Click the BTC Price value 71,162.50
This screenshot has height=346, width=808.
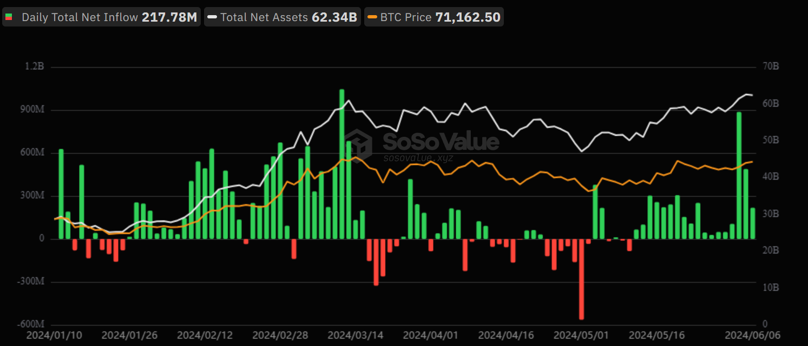pyautogui.click(x=469, y=17)
